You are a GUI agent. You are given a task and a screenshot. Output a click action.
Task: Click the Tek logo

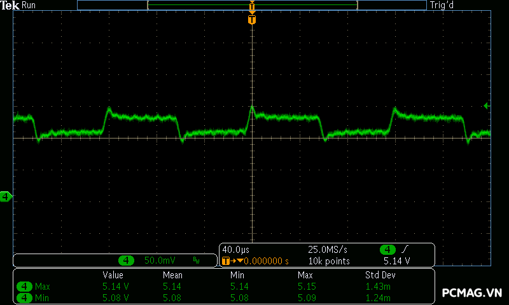[x=10, y=5]
